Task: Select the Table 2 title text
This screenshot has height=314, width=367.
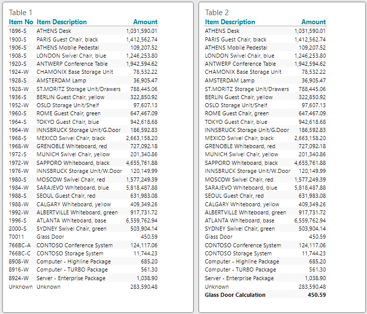Action: tap(217, 13)
